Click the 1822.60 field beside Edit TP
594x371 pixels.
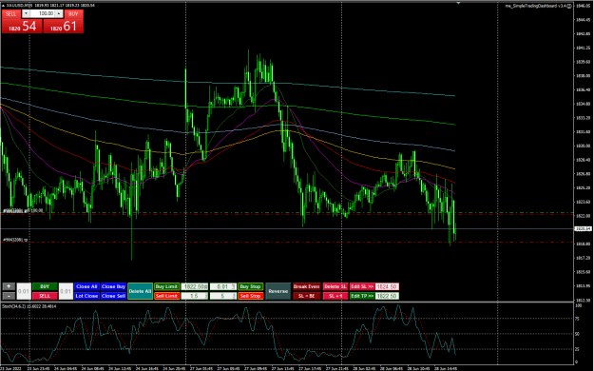point(387,296)
